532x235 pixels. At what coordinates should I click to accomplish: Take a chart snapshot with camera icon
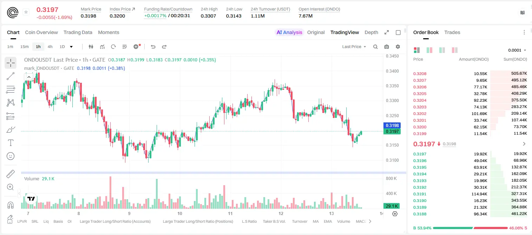pyautogui.click(x=387, y=47)
